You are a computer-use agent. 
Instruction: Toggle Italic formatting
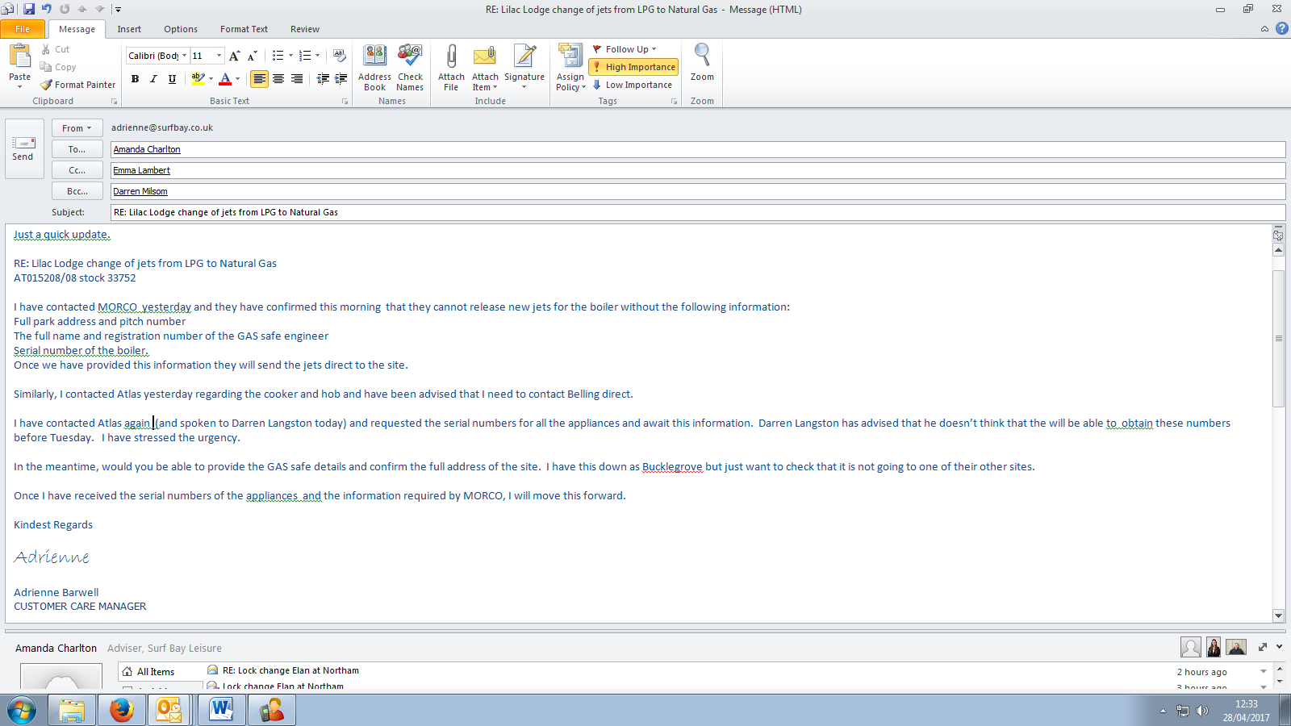(x=153, y=79)
